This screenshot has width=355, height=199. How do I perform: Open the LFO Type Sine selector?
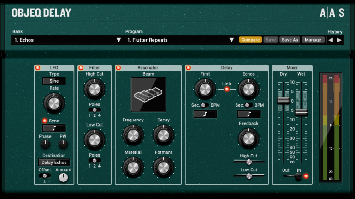pos(54,81)
